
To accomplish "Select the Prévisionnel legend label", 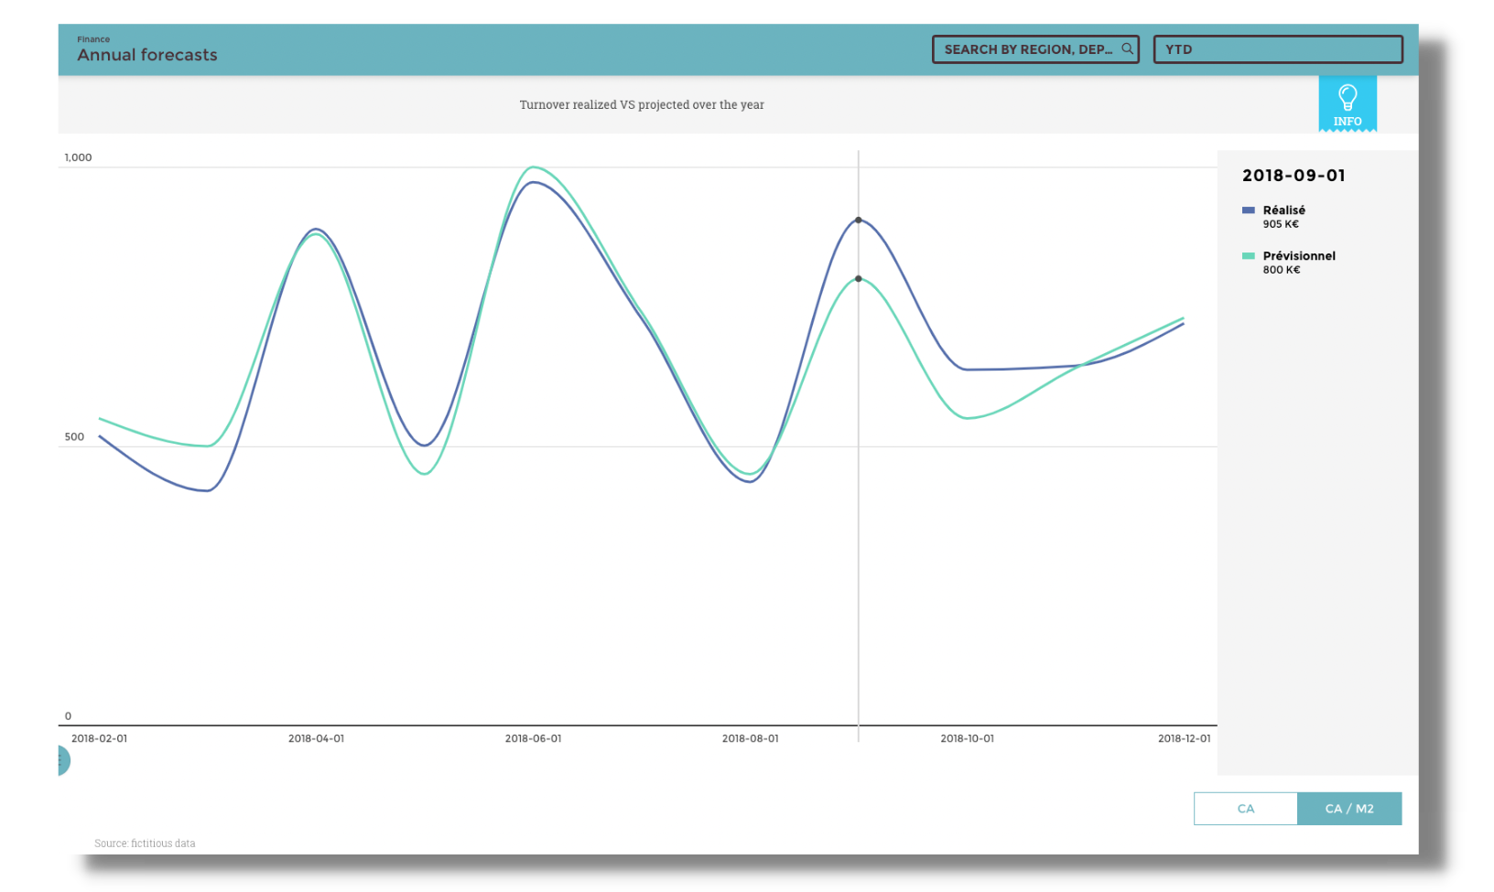I will click(x=1298, y=256).
